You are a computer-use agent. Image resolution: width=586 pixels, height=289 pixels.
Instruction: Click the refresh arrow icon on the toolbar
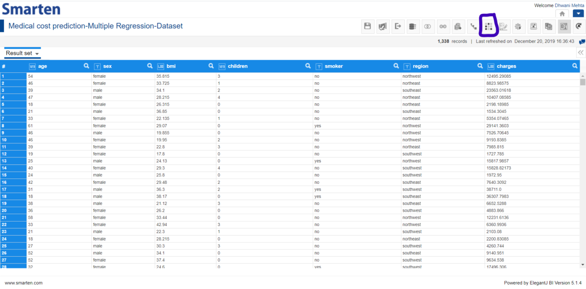click(578, 26)
